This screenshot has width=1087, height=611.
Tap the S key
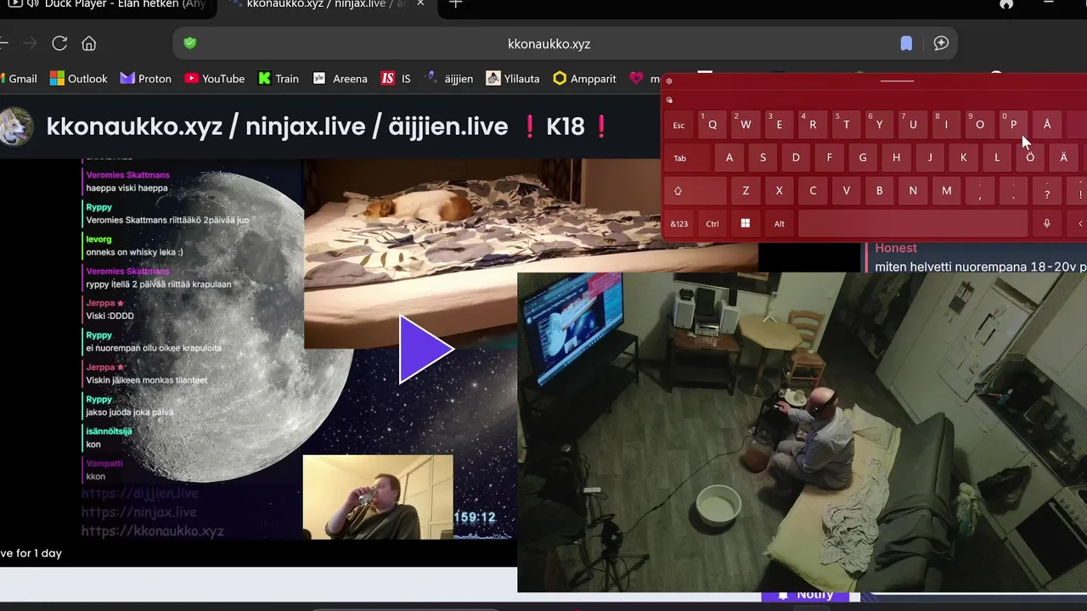[763, 158]
